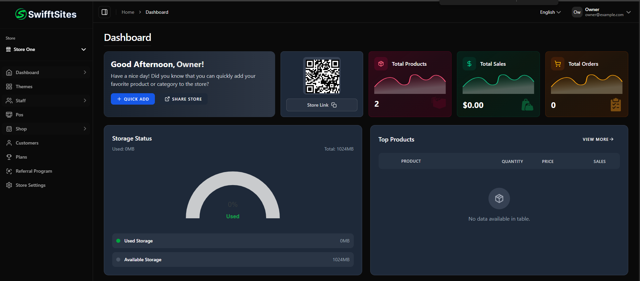Click the store QR code image
640x281 pixels.
pos(322,76)
